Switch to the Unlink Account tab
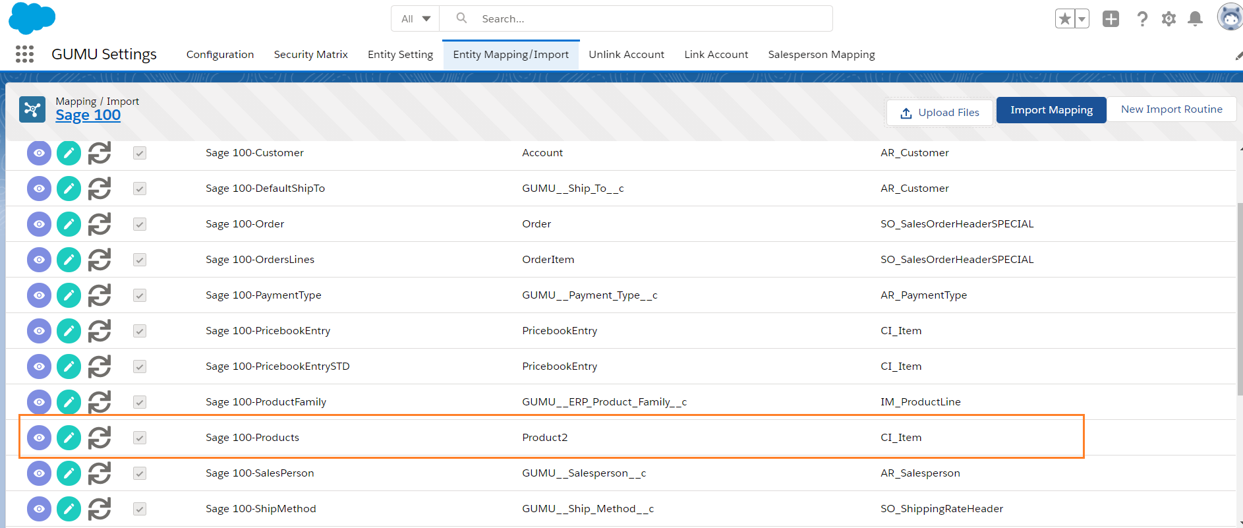Screen dimensions: 1243x528 [x=626, y=55]
